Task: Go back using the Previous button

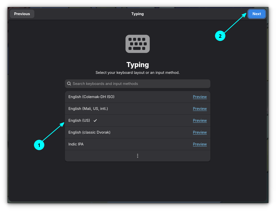Action: coord(22,14)
